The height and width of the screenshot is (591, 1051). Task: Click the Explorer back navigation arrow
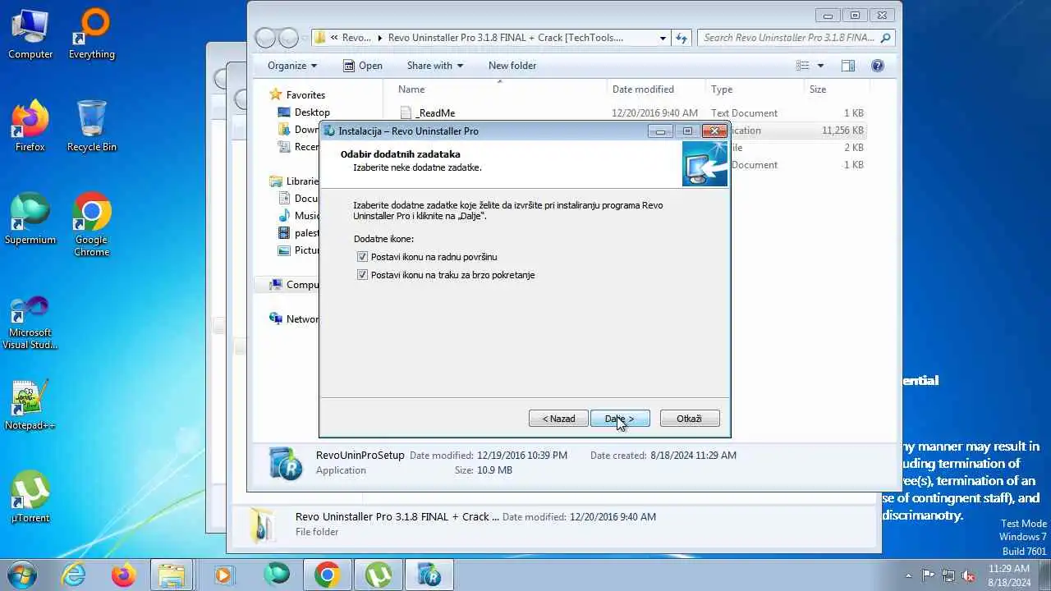point(265,38)
